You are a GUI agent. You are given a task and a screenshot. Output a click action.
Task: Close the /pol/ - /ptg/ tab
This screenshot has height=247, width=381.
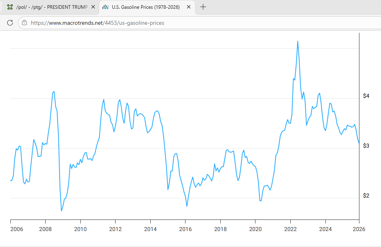93,7
